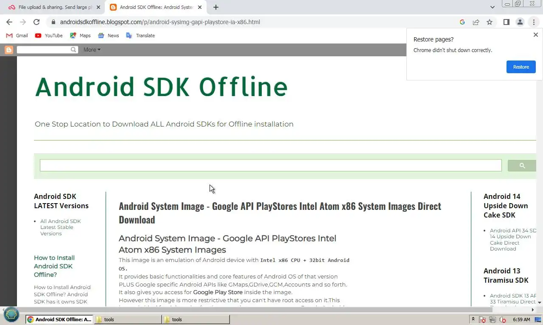Image resolution: width=543 pixels, height=325 pixels.
Task: Open the share this page icon
Action: [x=476, y=22]
